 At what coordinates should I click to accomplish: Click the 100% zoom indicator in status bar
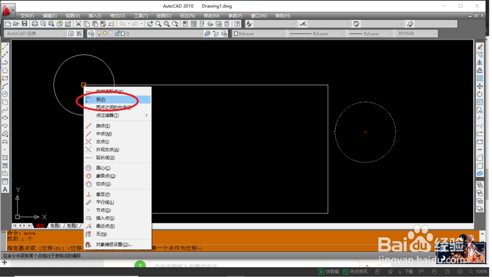point(481,272)
